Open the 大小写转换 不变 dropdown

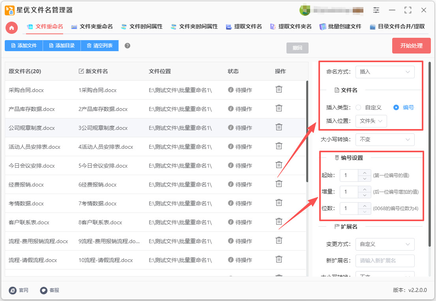[x=385, y=140]
